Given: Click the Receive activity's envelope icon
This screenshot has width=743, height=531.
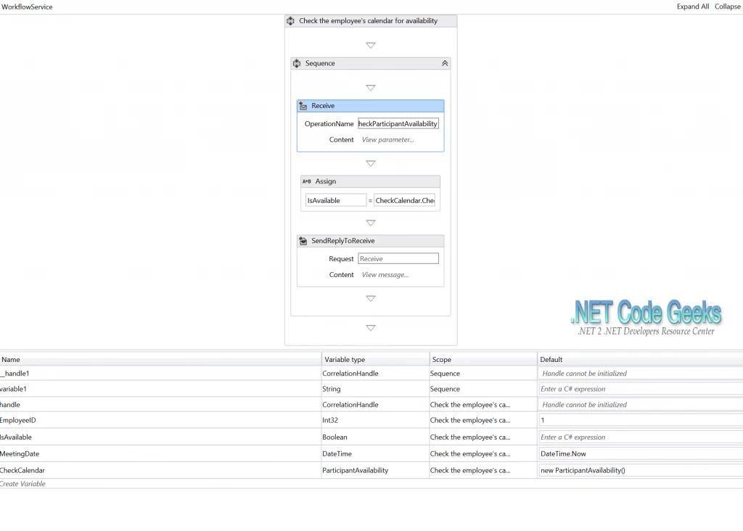Looking at the screenshot, I should 303,105.
